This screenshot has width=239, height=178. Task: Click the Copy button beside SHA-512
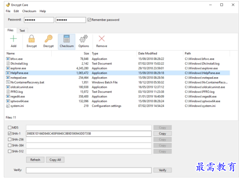tap(163, 151)
